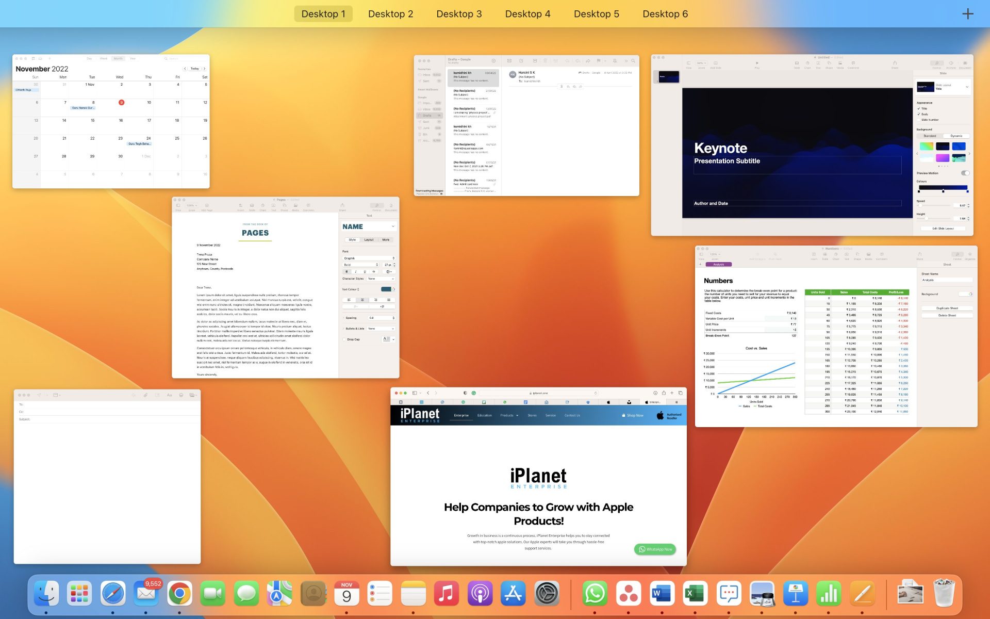Click Safari share icon
Image resolution: width=990 pixels, height=619 pixels.
[664, 393]
